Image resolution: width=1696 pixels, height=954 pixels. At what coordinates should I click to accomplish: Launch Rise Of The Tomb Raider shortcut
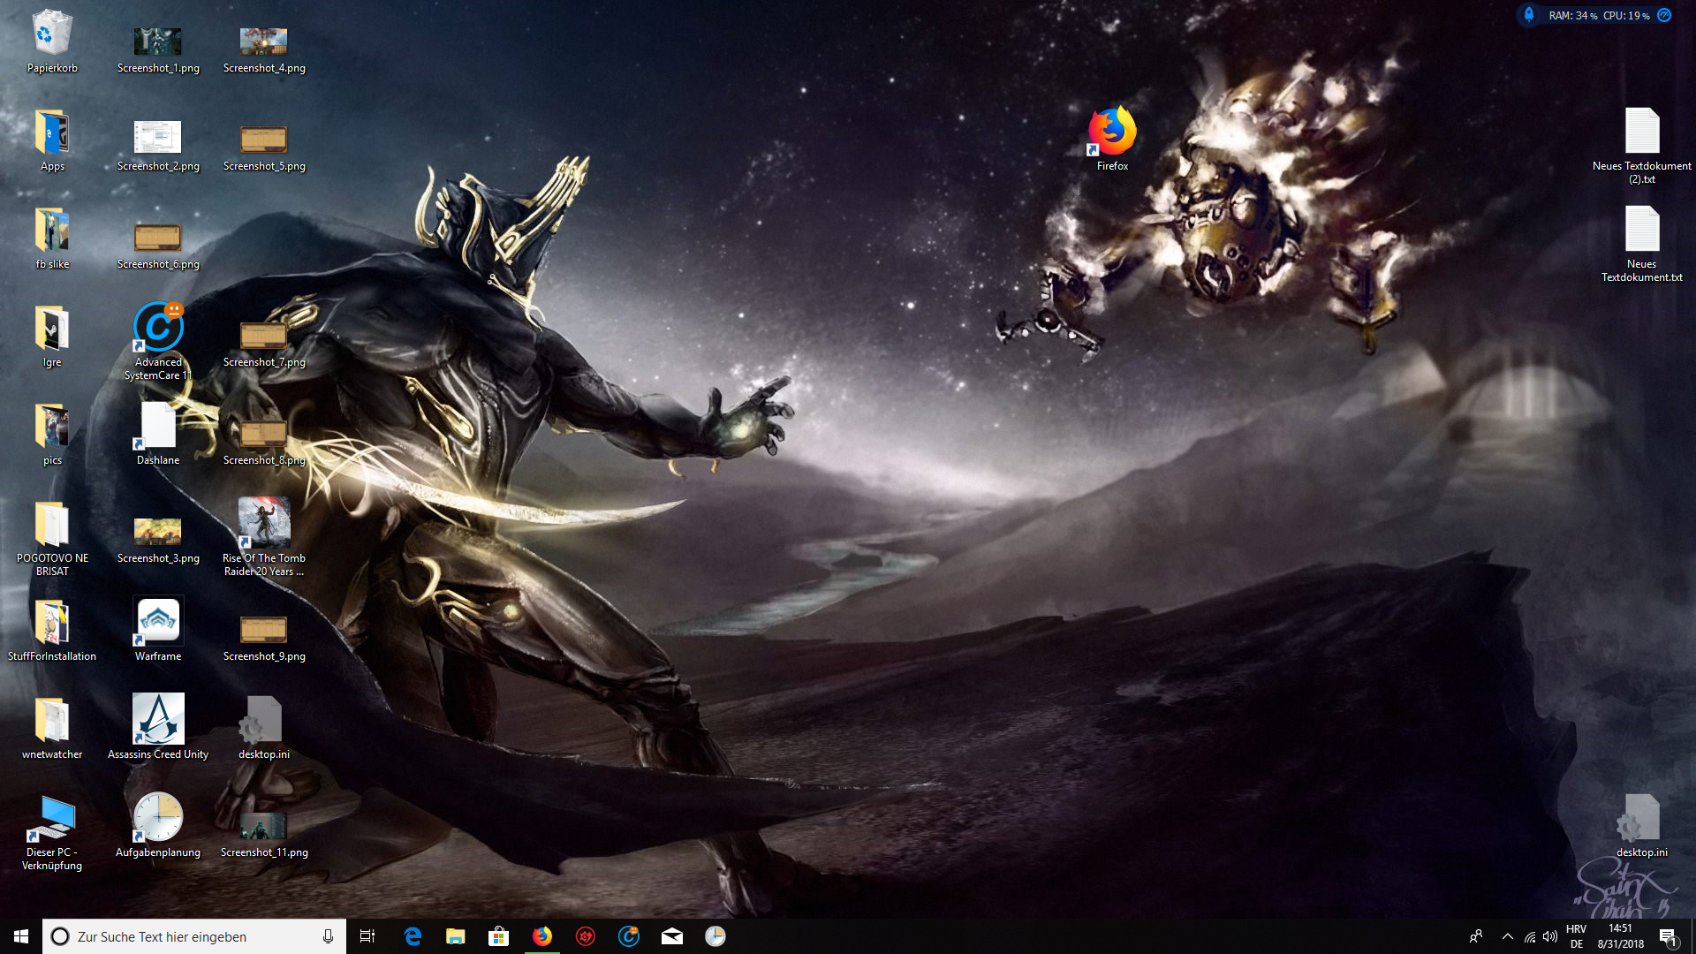coord(264,537)
